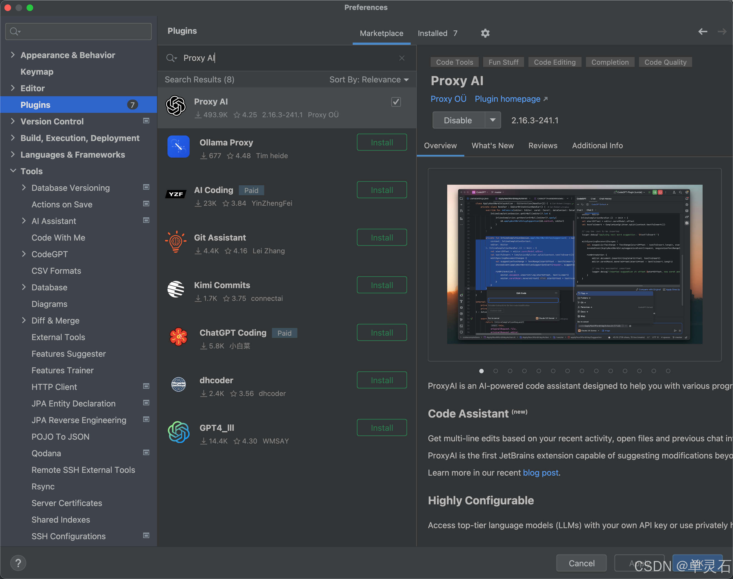Open the Reviews tab

[x=543, y=145]
